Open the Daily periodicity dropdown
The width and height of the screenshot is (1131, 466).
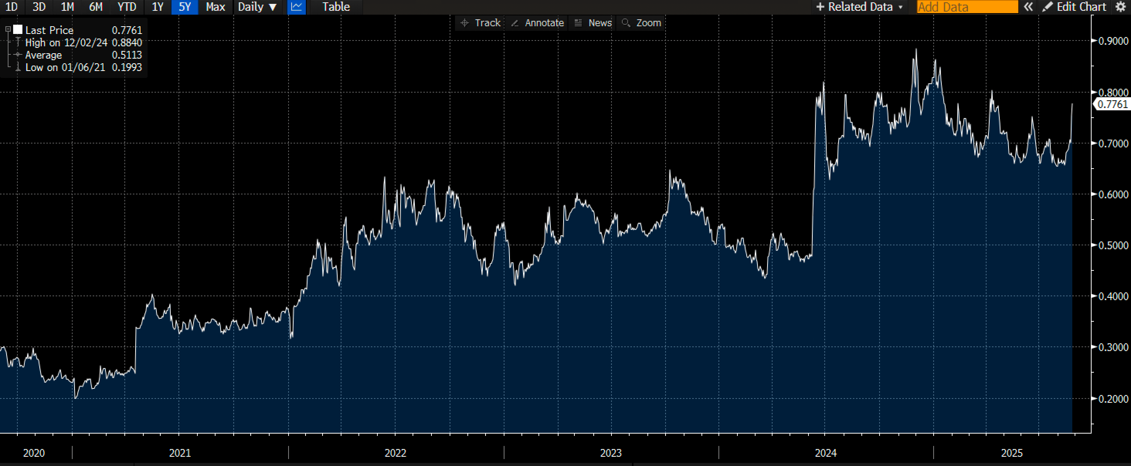pos(257,7)
